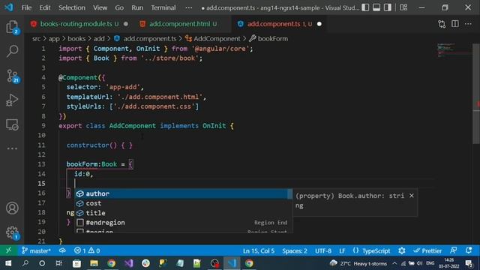
Task: Open feedback icon in status bar
Action: pos(454,250)
